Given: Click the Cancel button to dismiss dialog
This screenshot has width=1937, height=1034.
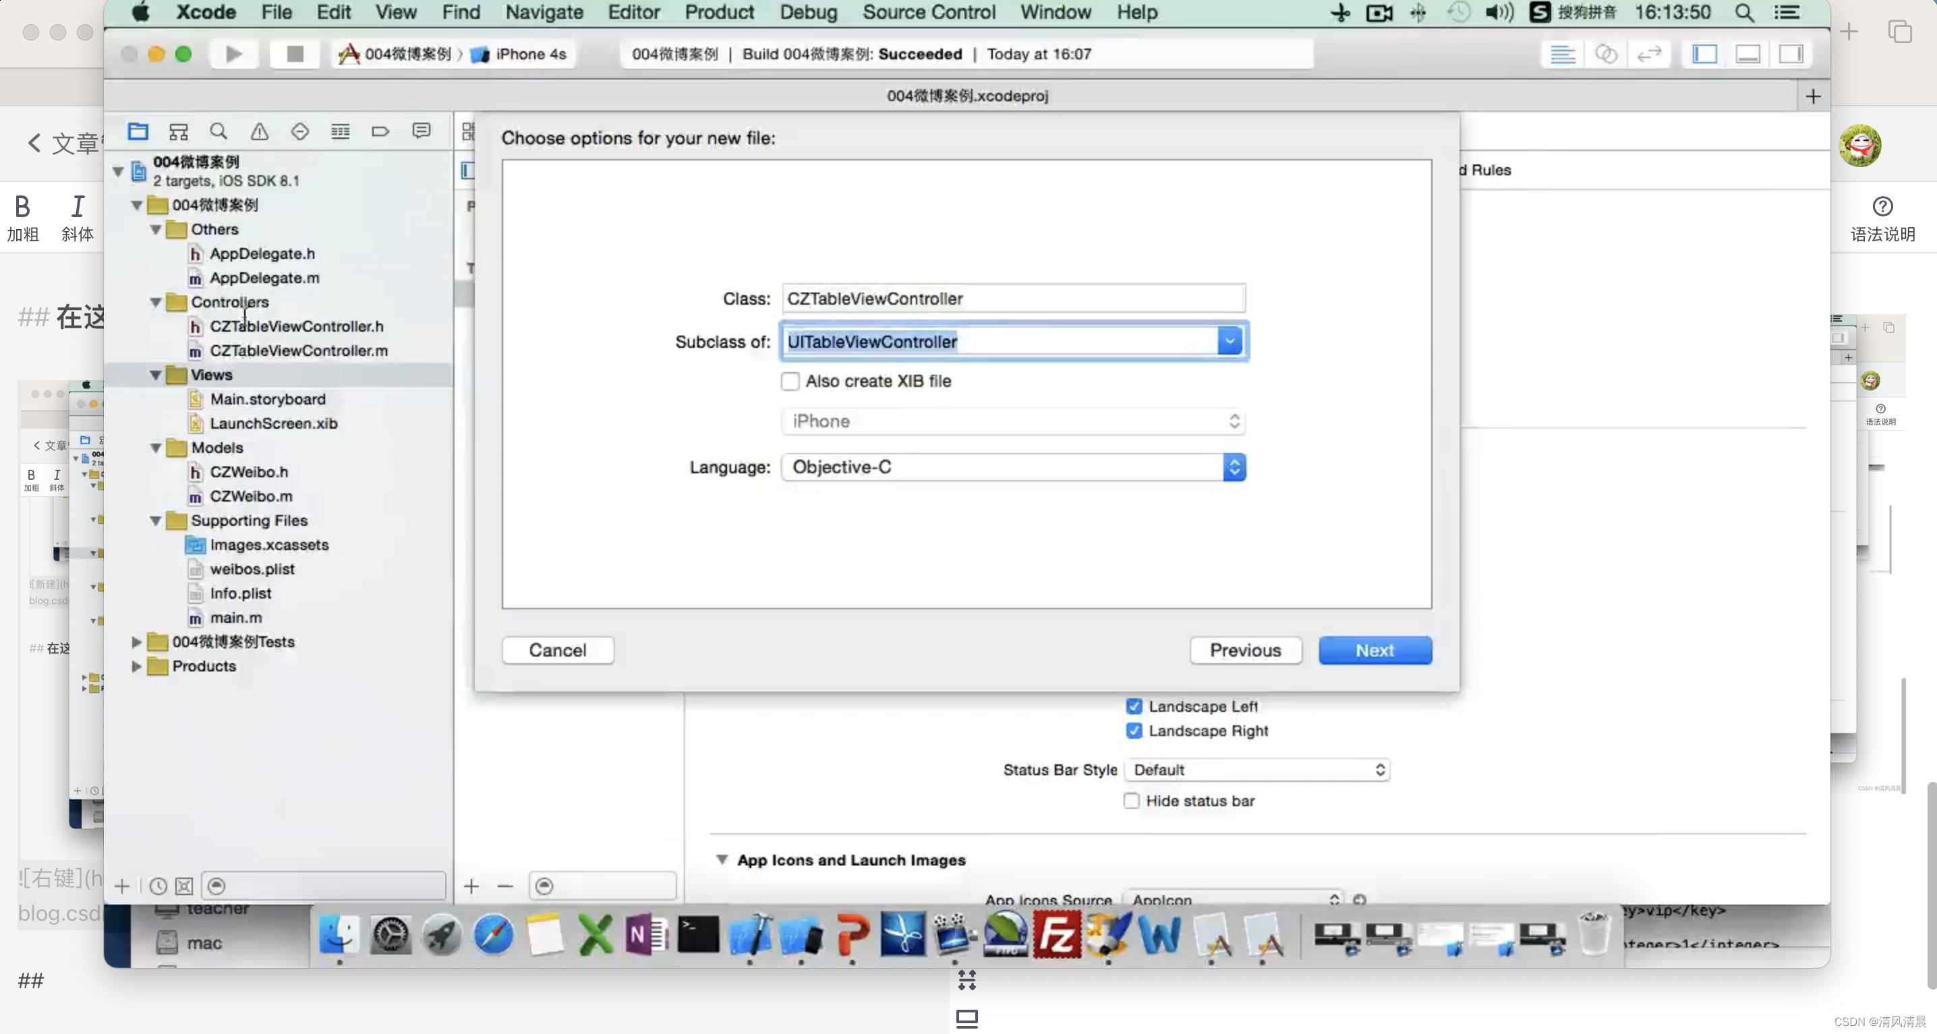Looking at the screenshot, I should (557, 650).
